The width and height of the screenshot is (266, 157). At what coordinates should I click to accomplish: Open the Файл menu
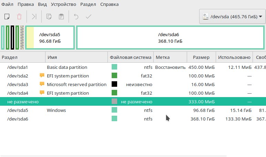point(8,4)
